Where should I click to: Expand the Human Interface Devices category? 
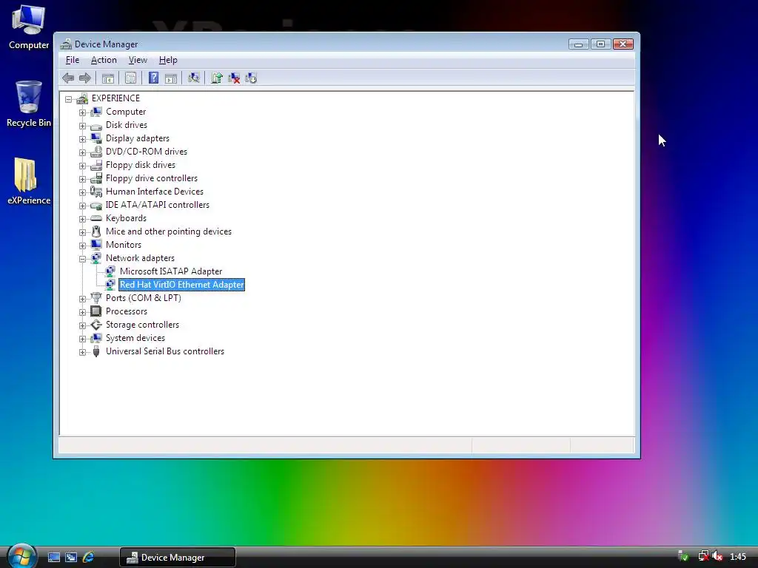[83, 192]
